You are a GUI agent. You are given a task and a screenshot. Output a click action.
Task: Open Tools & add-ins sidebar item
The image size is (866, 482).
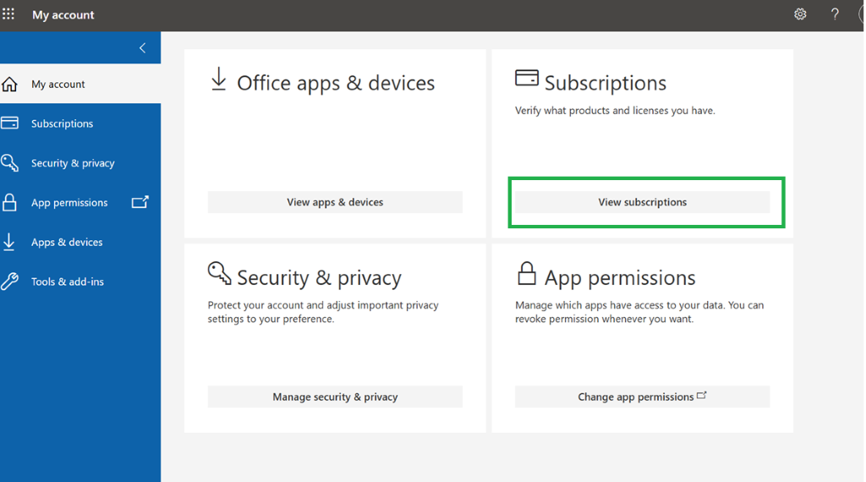point(80,282)
